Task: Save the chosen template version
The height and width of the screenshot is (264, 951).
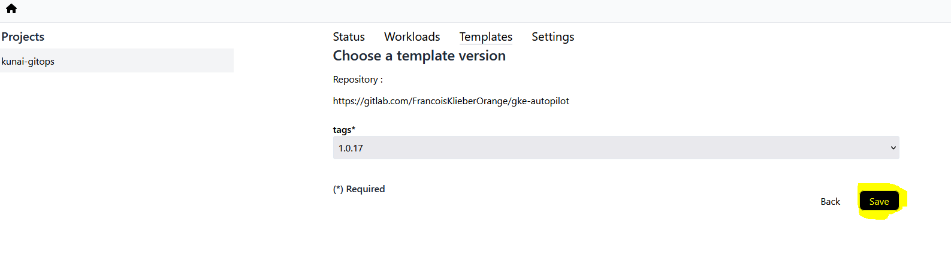Action: tap(879, 201)
